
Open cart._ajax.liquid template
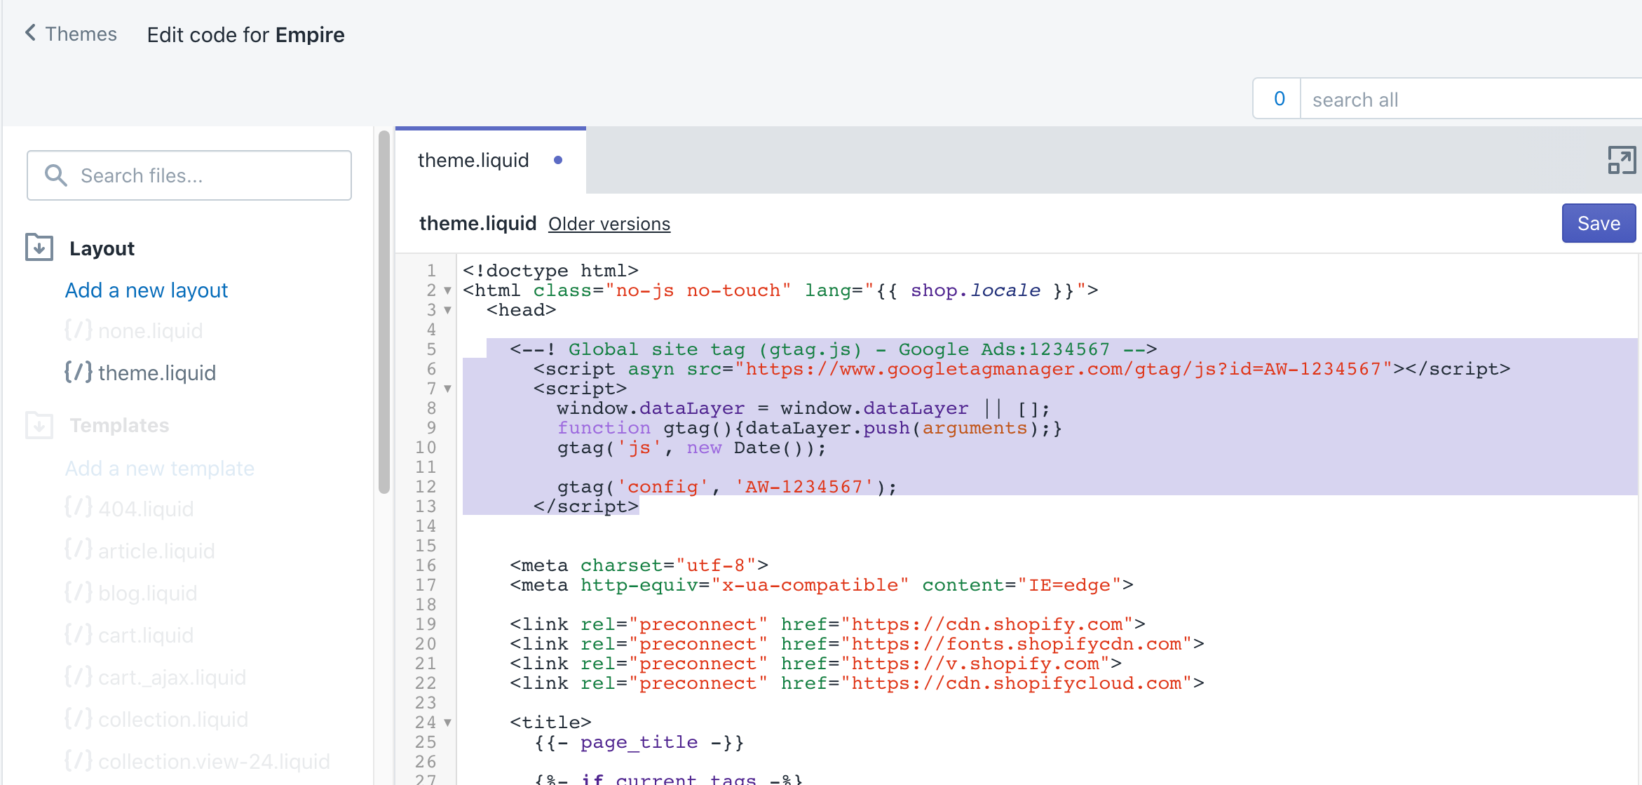click(172, 677)
